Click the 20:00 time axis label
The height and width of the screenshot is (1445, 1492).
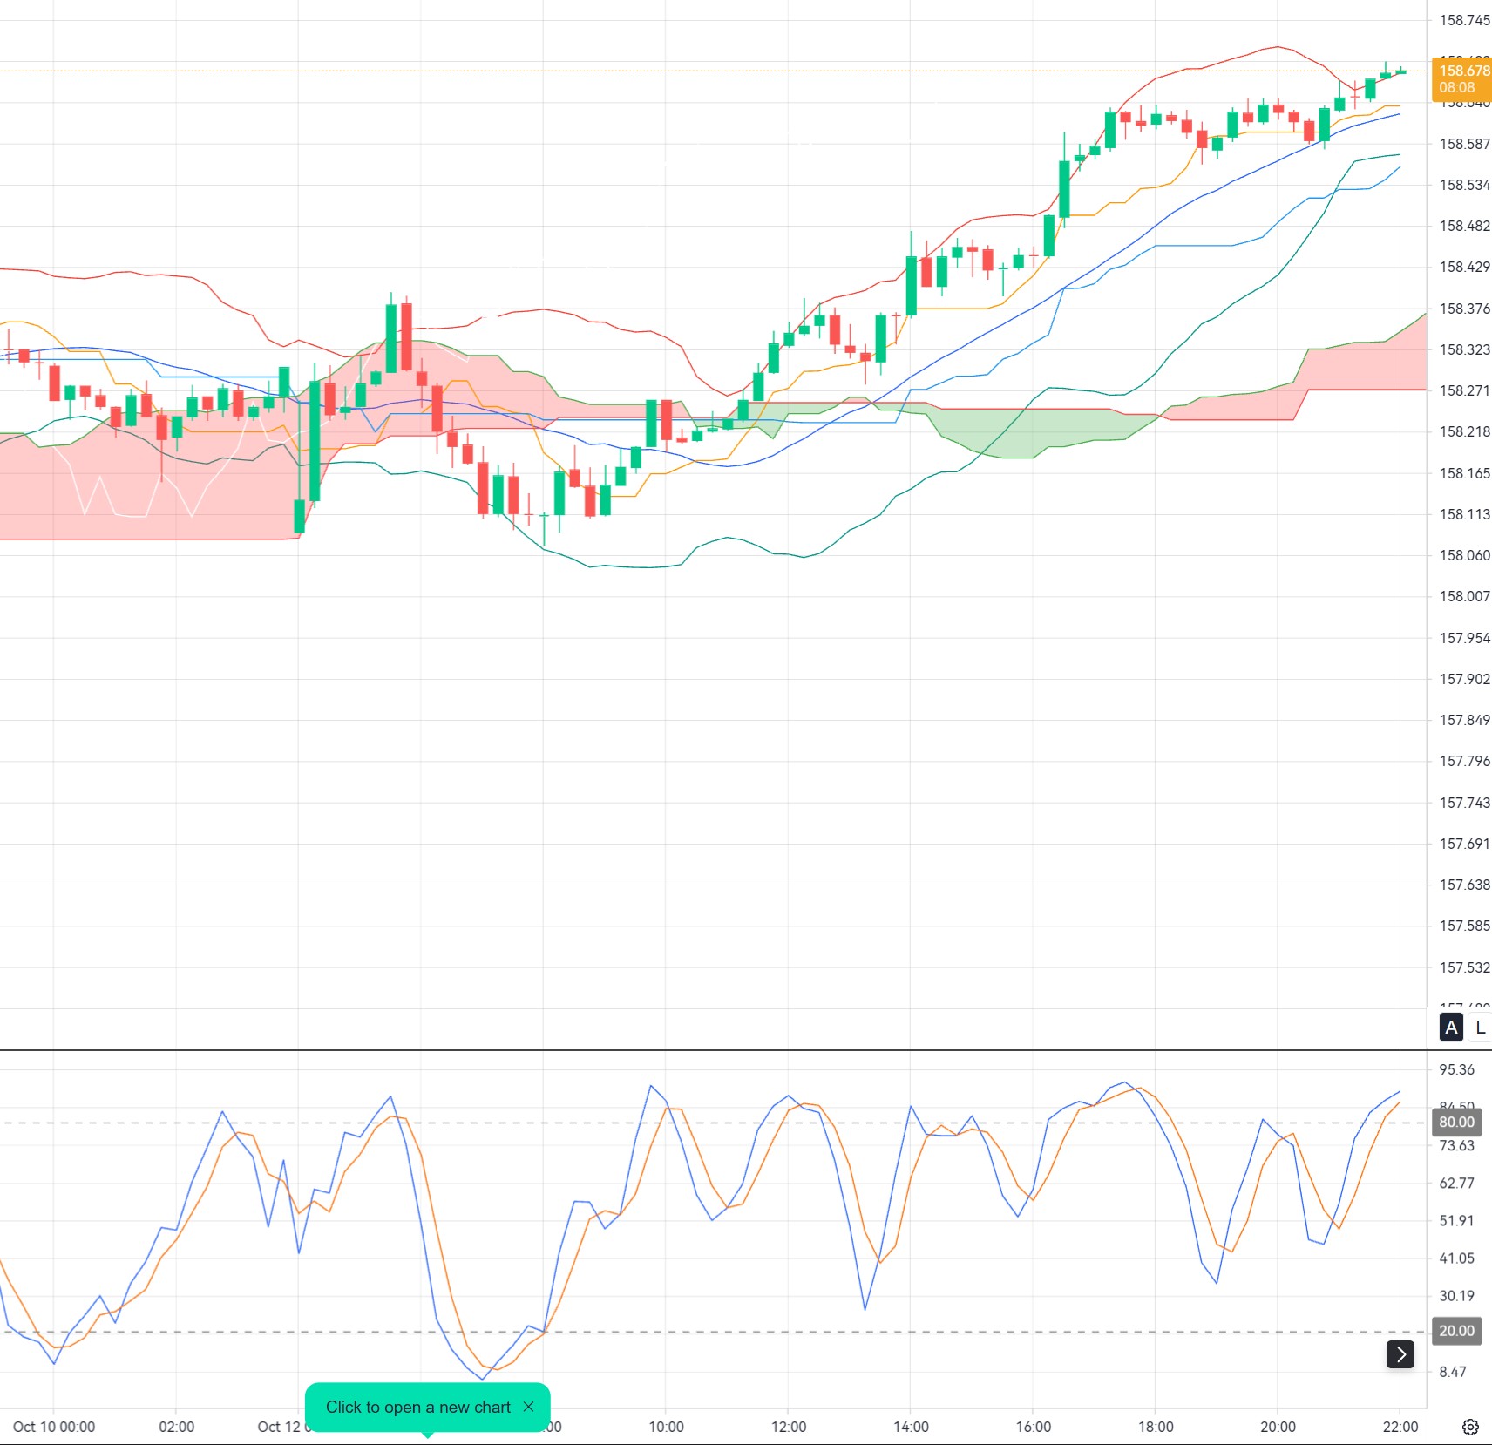[x=1278, y=1427]
